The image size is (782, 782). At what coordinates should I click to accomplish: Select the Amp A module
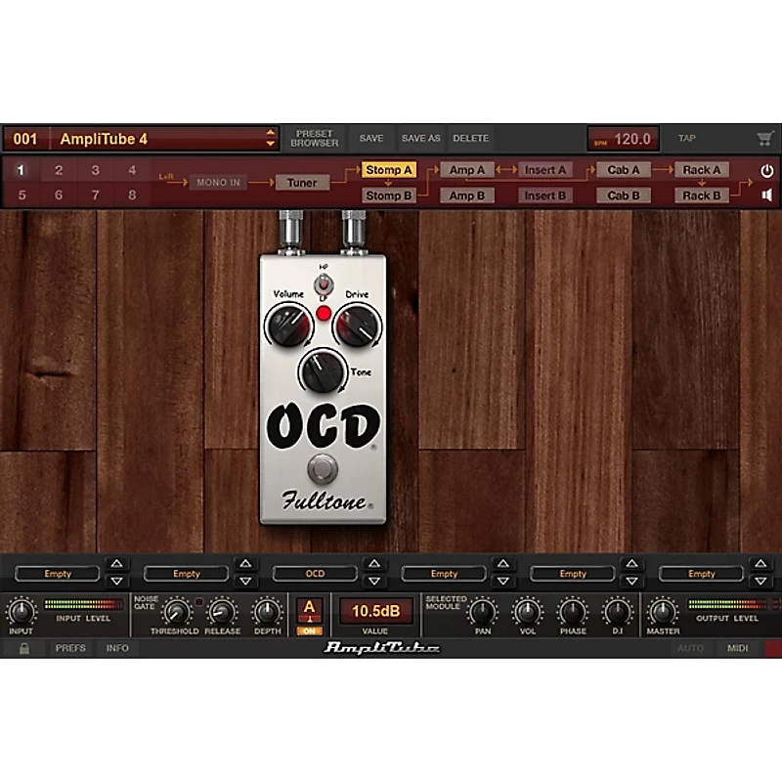click(x=467, y=169)
